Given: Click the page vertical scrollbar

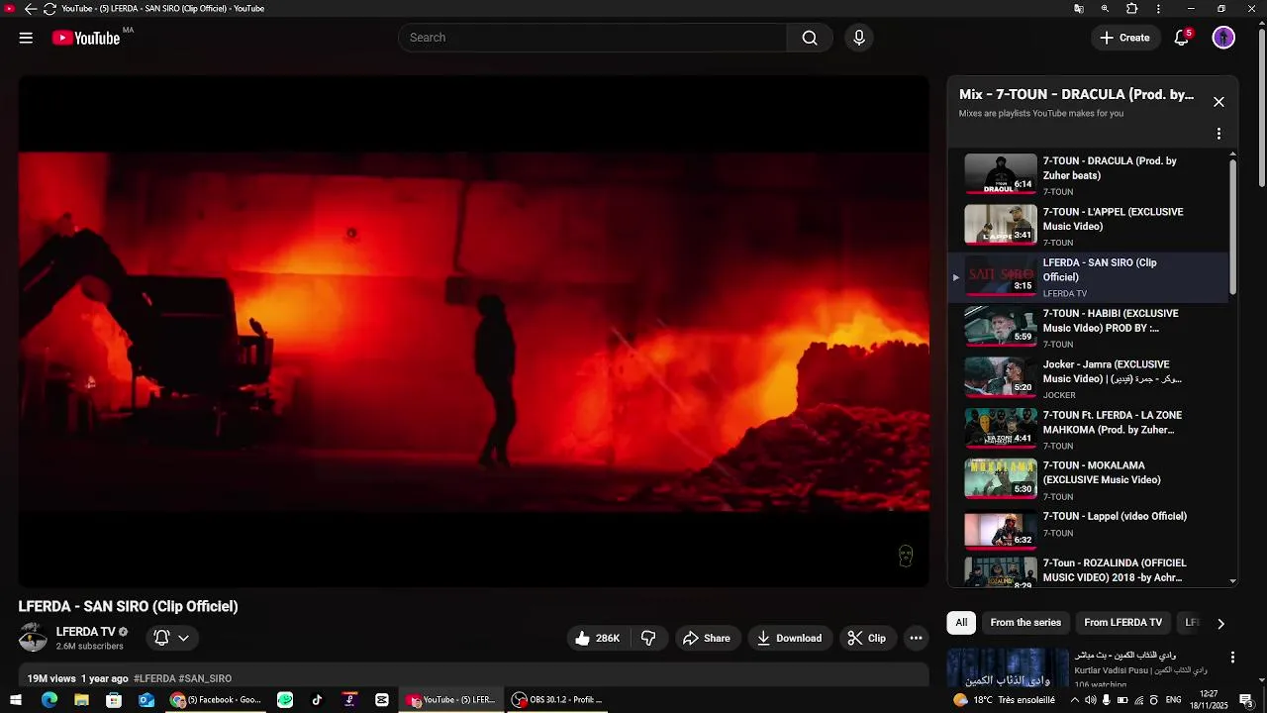Looking at the screenshot, I should 1261,109.
